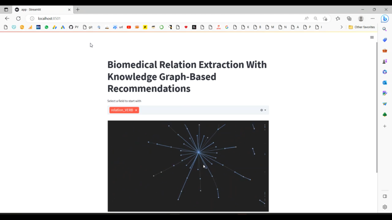Open the Streamlit hamburger menu
The width and height of the screenshot is (392, 220).
point(372,37)
